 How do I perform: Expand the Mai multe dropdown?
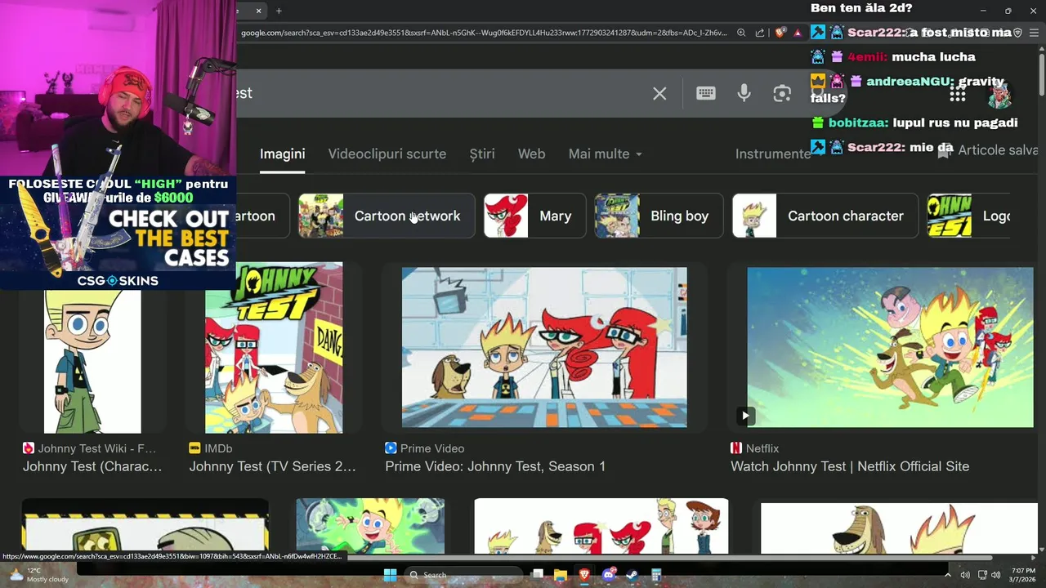(x=605, y=154)
